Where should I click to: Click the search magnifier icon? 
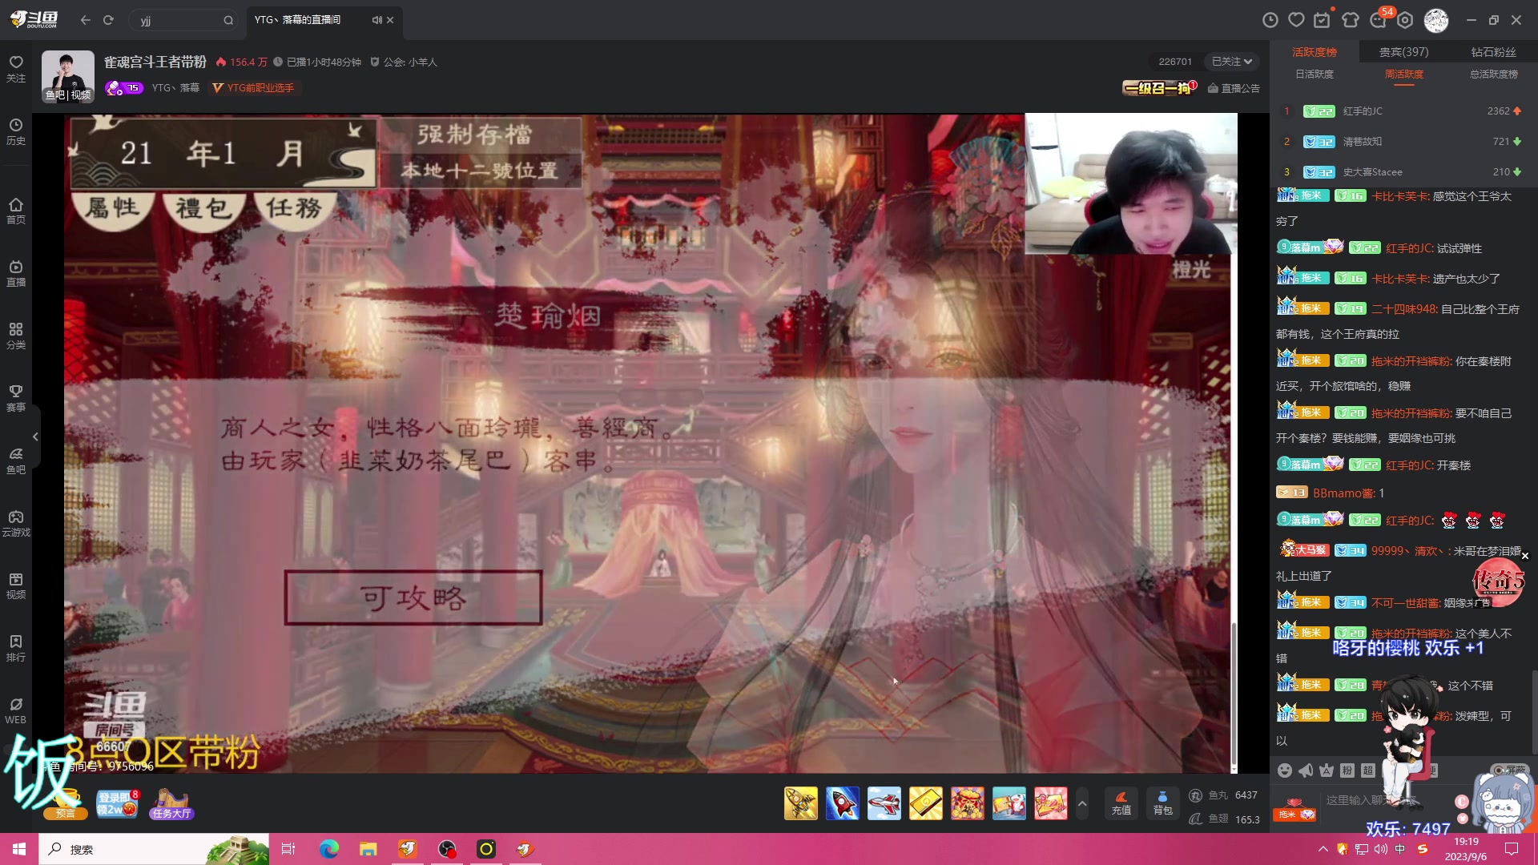coord(228,21)
